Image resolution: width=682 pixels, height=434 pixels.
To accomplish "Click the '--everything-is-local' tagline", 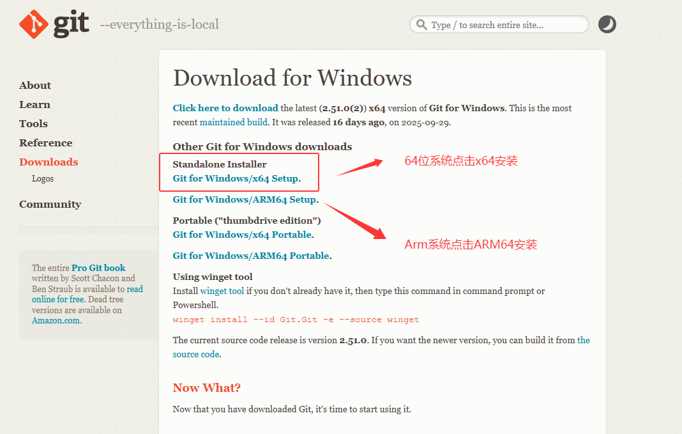I will pyautogui.click(x=159, y=24).
